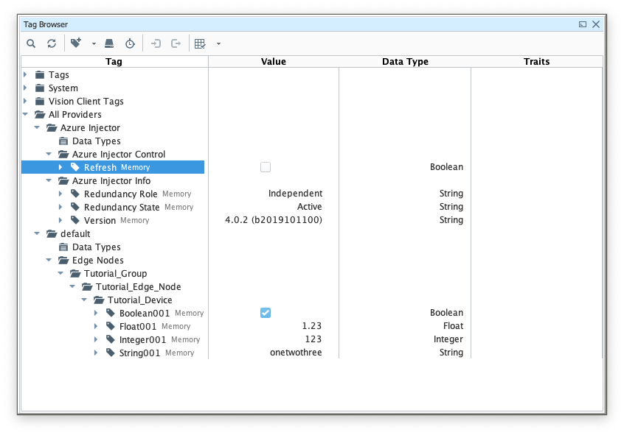This screenshot has width=624, height=435.
Task: Click the table columns chooser icon
Action: pos(200,43)
